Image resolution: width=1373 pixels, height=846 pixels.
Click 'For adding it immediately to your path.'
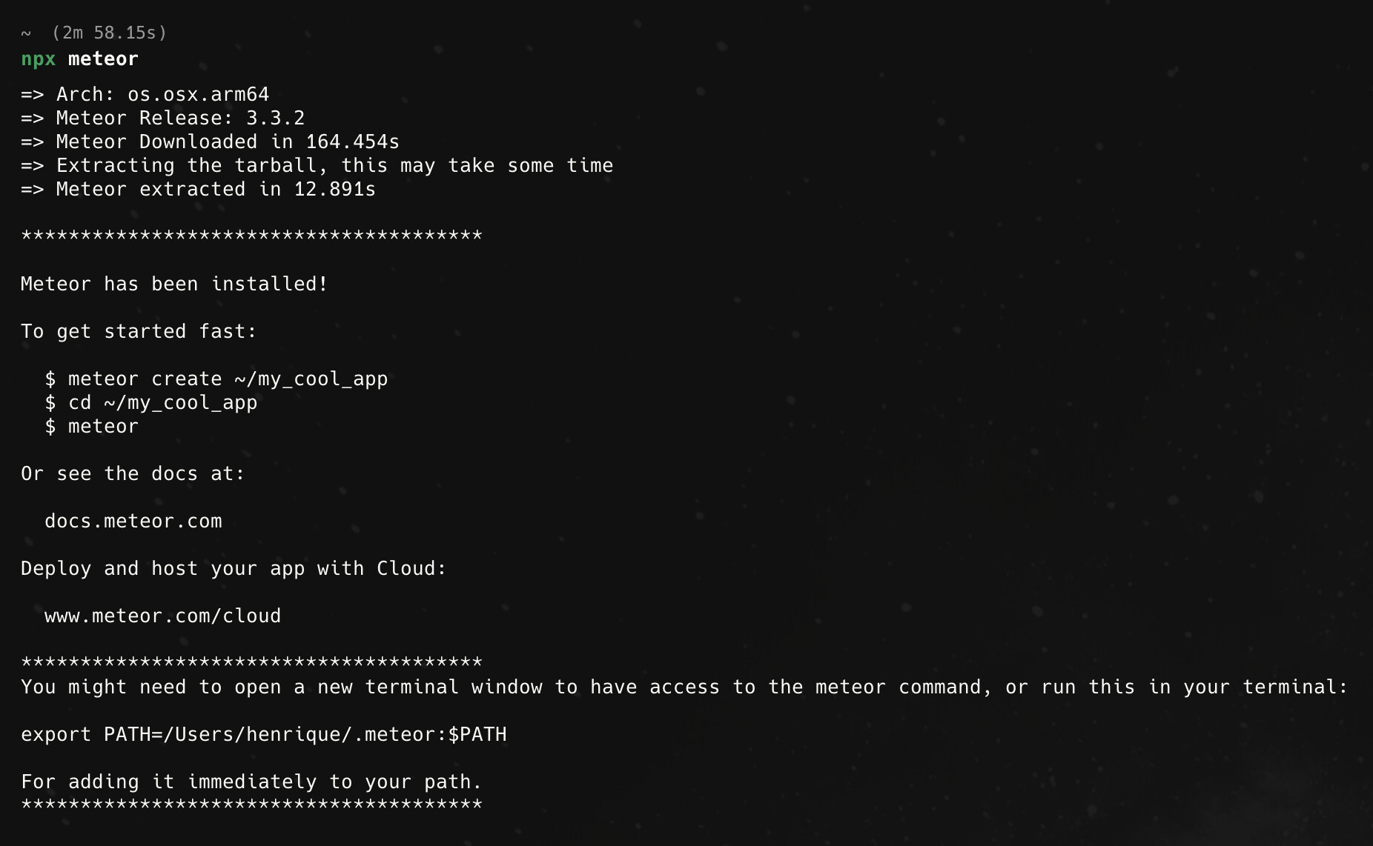(x=252, y=782)
